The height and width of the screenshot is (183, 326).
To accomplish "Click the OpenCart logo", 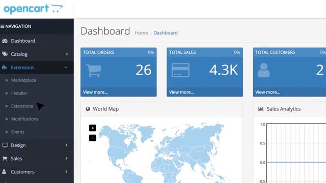I will point(33,9).
